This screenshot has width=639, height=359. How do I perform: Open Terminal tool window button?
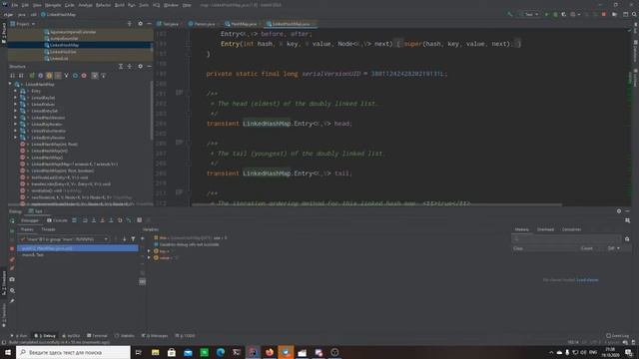(97, 336)
